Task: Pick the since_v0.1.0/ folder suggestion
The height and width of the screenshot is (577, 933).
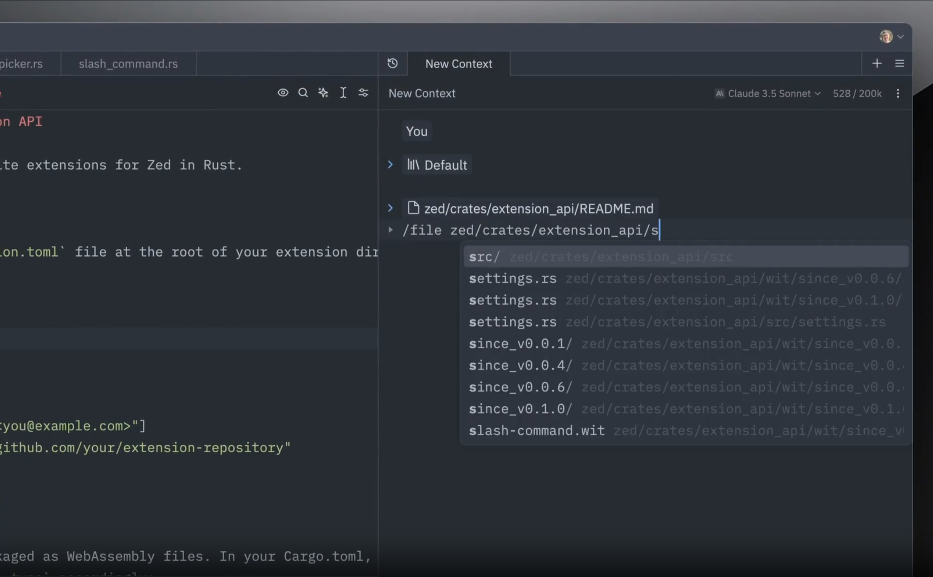Action: (x=520, y=409)
